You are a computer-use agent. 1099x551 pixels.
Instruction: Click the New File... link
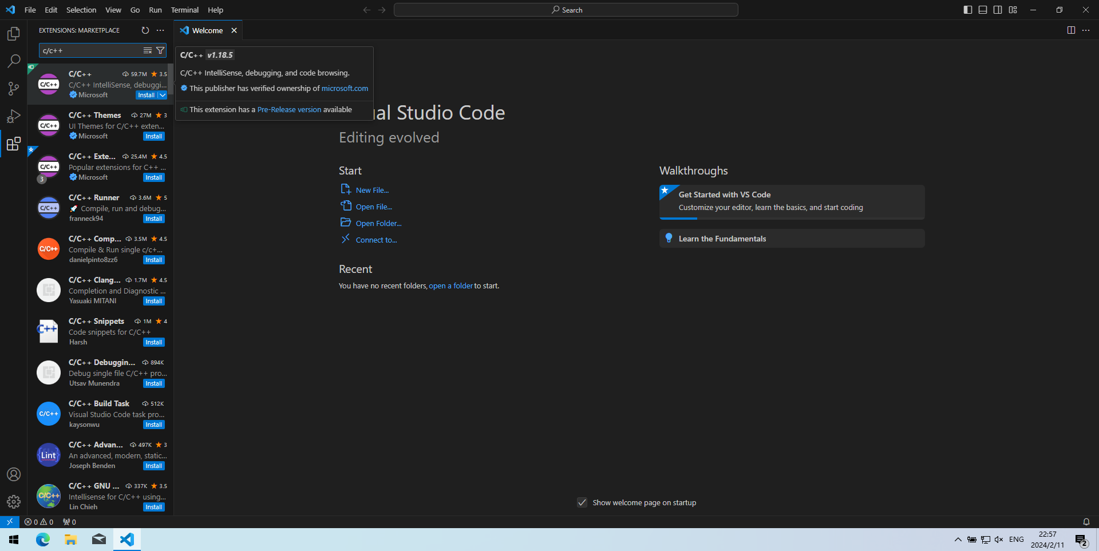click(372, 190)
